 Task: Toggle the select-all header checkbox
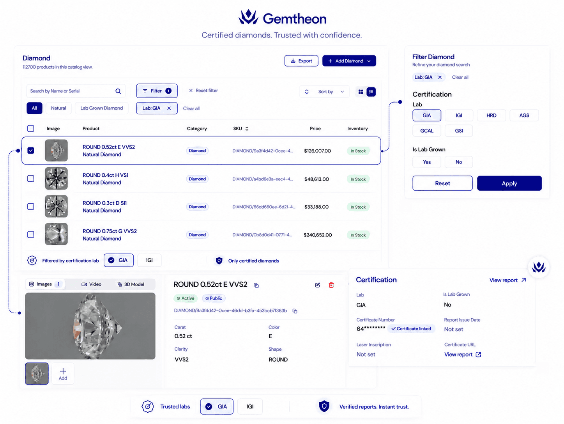[31, 128]
